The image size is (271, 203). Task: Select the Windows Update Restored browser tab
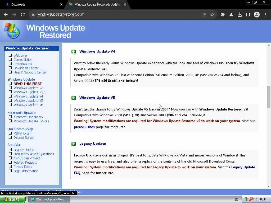tap(97, 4)
